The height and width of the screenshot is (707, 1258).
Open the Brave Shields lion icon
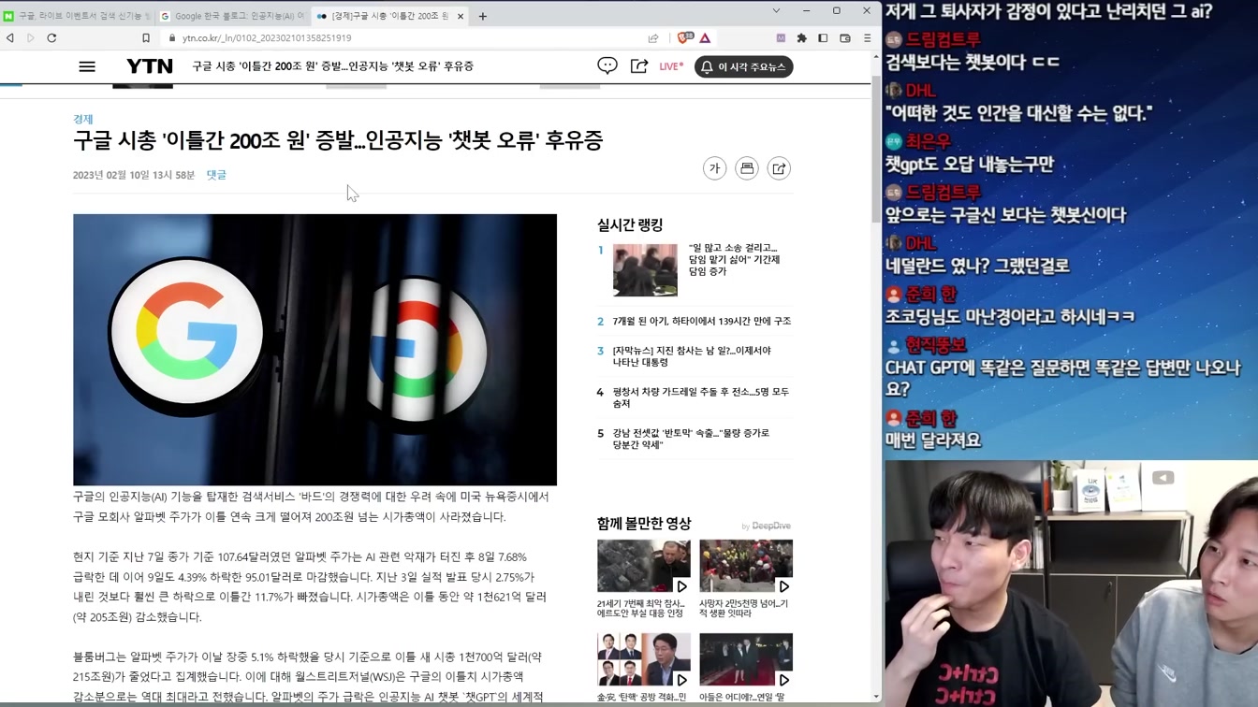point(683,38)
